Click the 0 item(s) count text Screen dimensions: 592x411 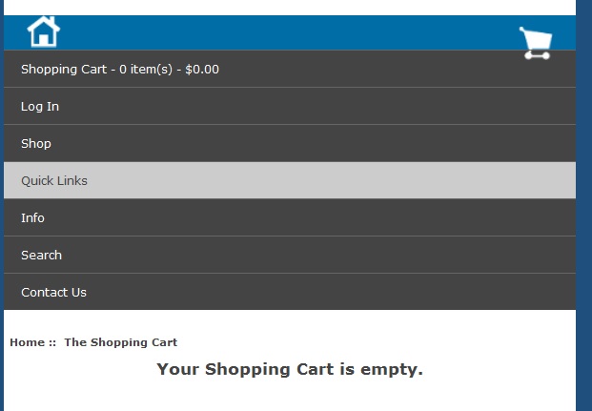click(x=146, y=69)
